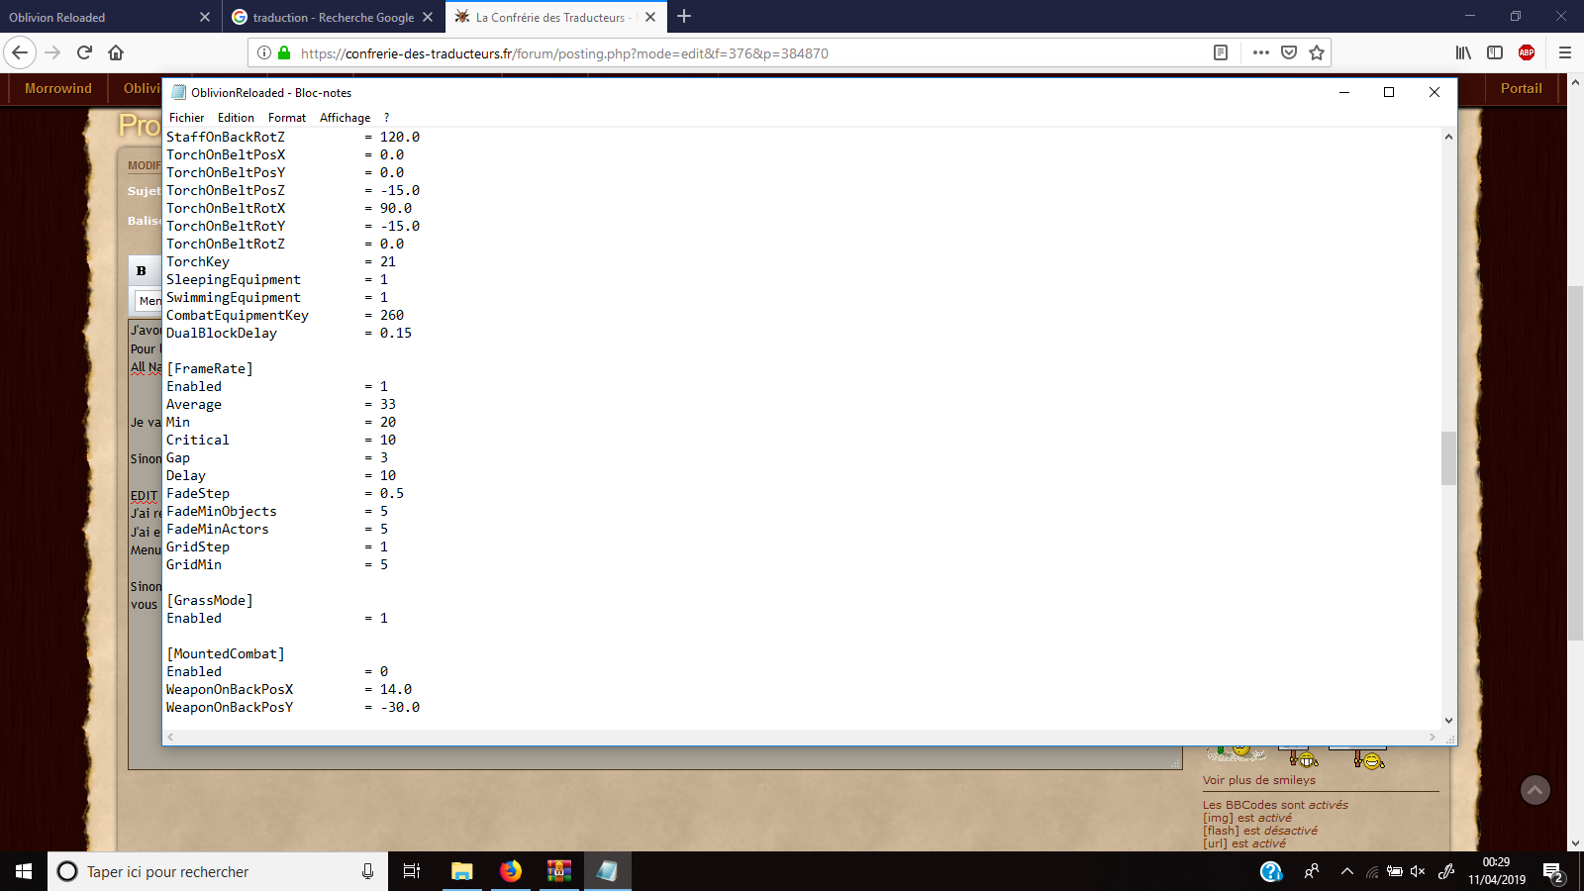Viewport: 1584px width, 891px height.
Task: Open WinRAR from taskbar
Action: (558, 871)
